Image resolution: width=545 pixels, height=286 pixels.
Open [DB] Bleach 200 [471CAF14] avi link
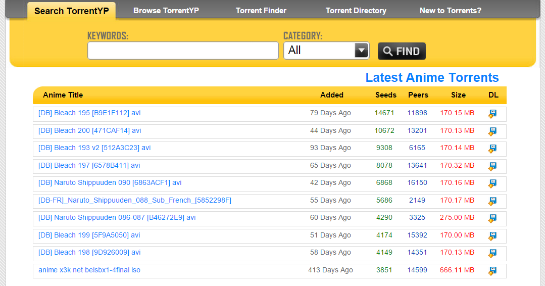coord(90,131)
